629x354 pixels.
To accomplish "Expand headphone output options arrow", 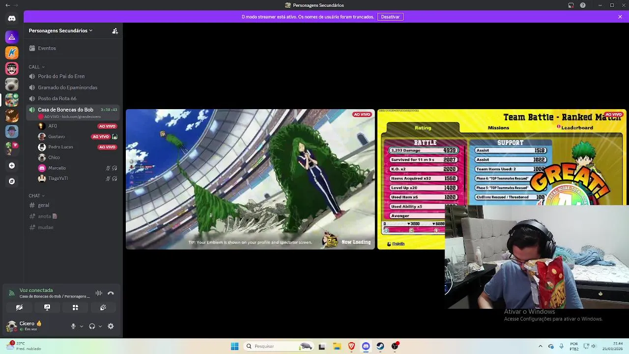I will point(100,326).
